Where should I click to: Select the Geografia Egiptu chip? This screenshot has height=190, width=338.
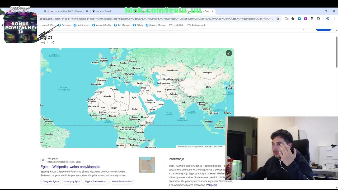tap(51, 182)
